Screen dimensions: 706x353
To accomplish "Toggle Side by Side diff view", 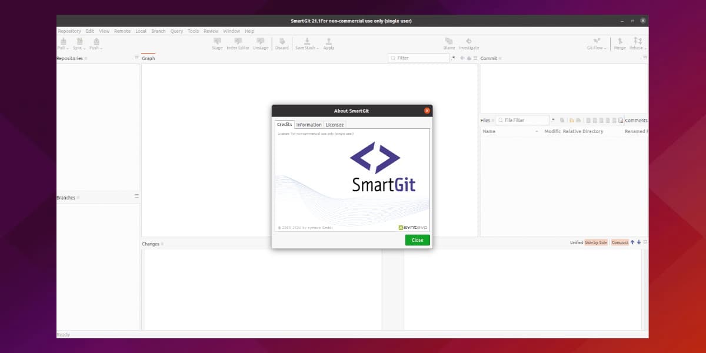I will [x=595, y=242].
